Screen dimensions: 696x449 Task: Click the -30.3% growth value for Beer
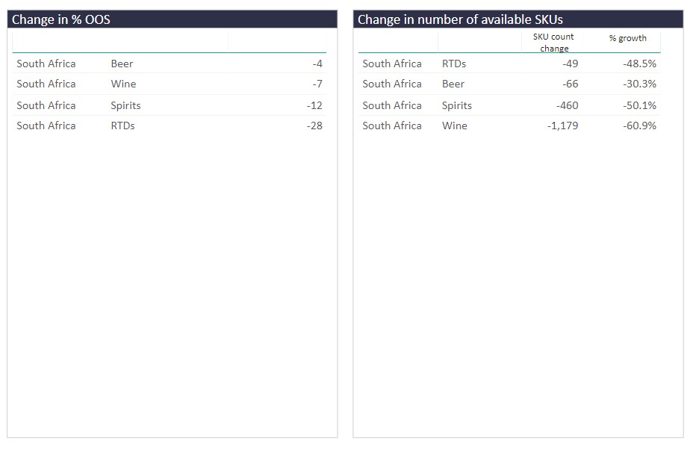(639, 84)
